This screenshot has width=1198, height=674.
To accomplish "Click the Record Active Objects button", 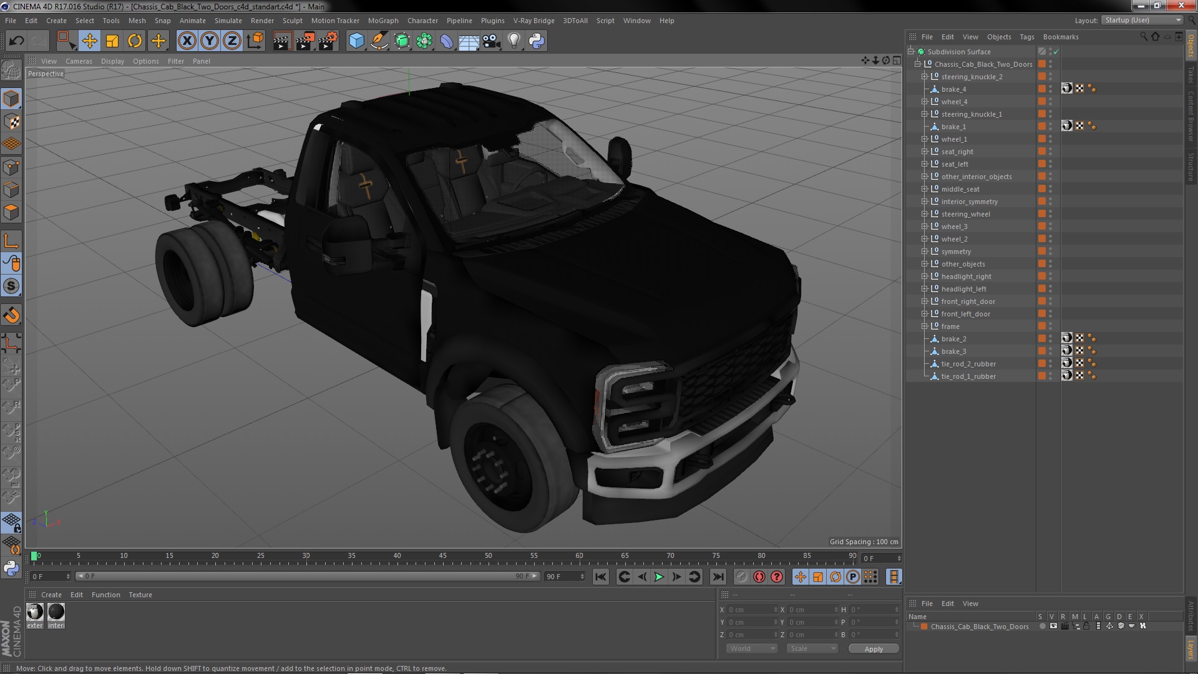I will [x=741, y=577].
